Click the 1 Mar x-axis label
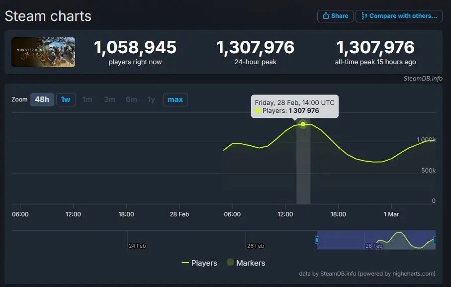The width and height of the screenshot is (451, 287). pos(391,214)
